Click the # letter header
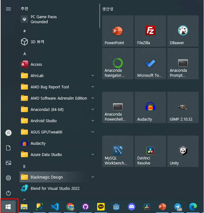The image size is (204, 213). coord(24,31)
